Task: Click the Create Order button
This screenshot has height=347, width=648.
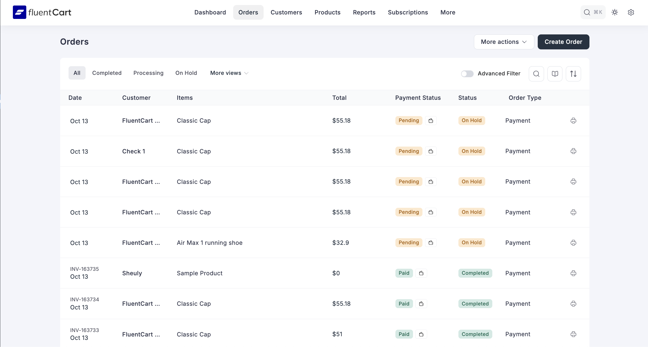Action: (563, 42)
